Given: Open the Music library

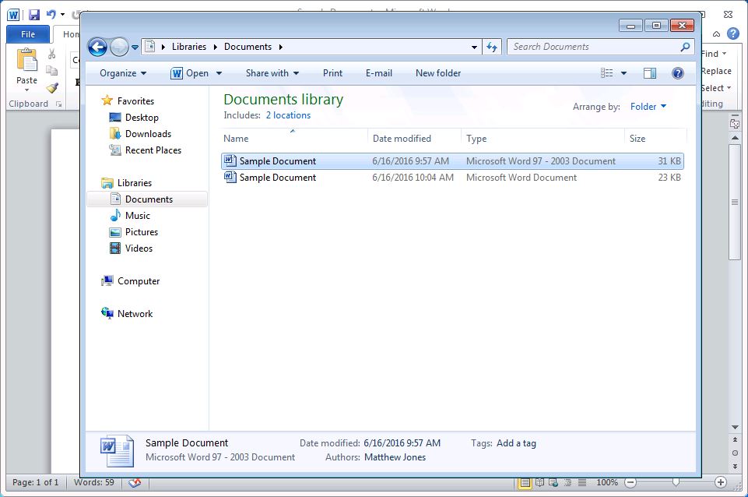Looking at the screenshot, I should pyautogui.click(x=130, y=215).
